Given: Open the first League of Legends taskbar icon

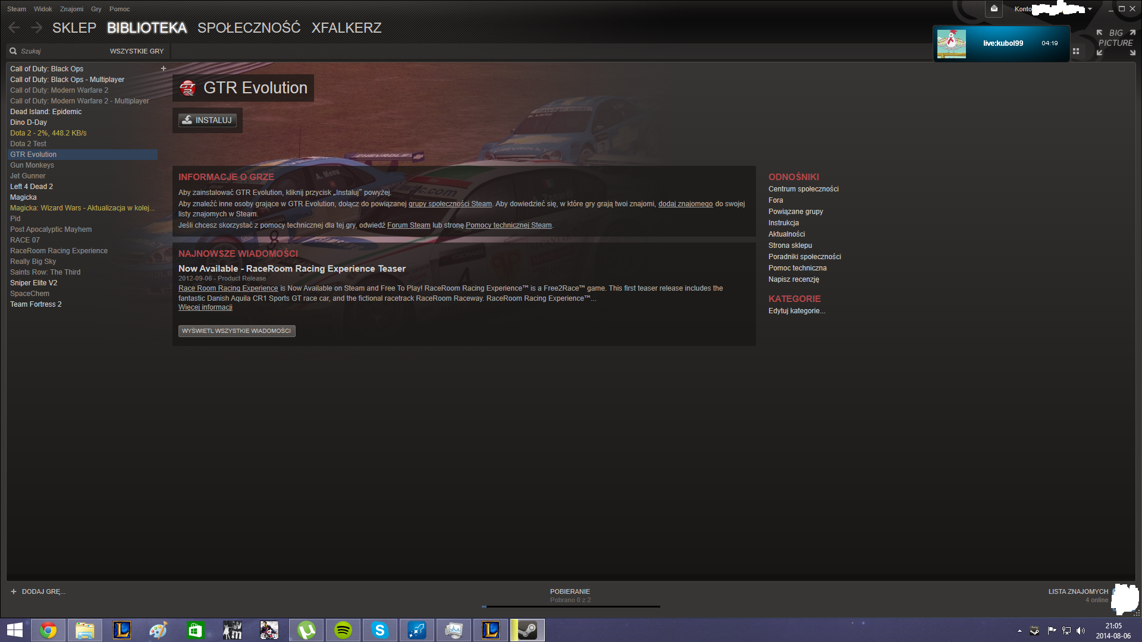Looking at the screenshot, I should click(122, 630).
